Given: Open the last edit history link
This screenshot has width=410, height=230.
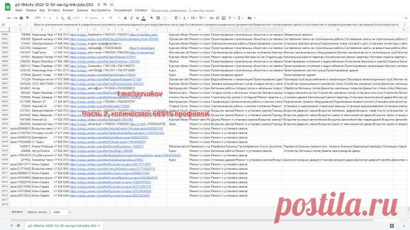Looking at the screenshot, I should 183,11.
